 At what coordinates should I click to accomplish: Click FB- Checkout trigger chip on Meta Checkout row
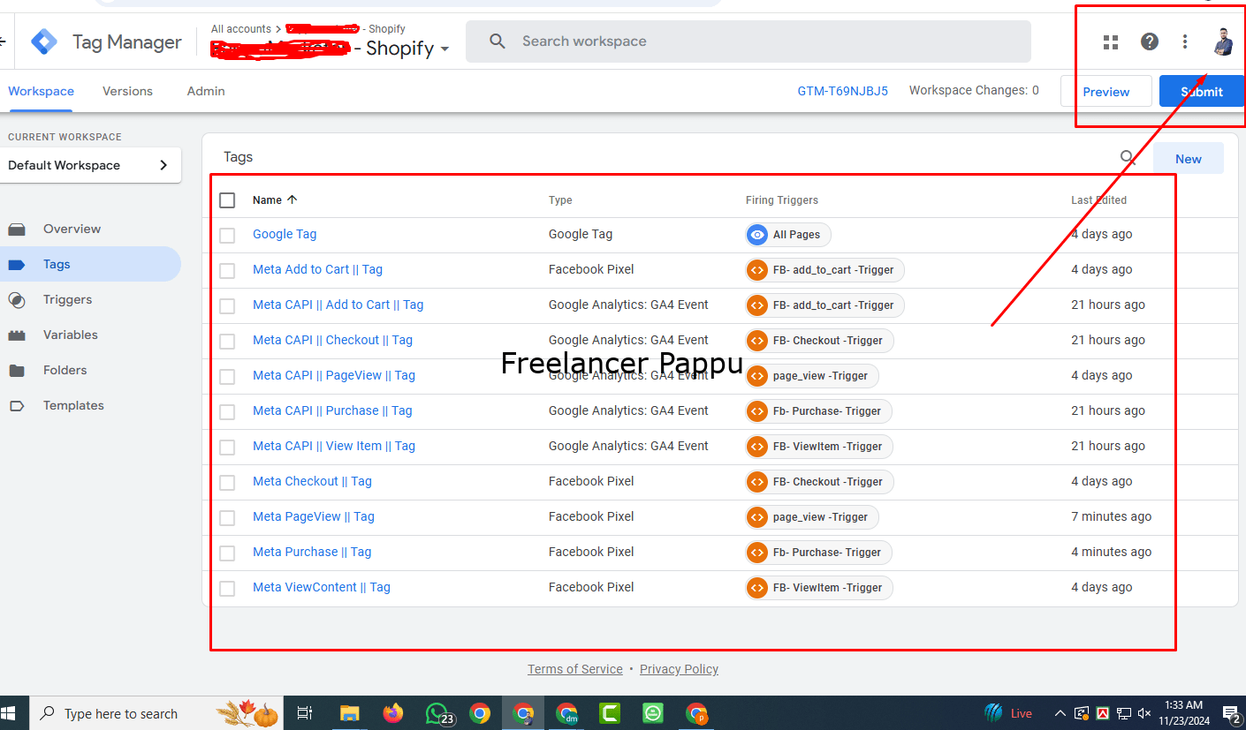(819, 482)
